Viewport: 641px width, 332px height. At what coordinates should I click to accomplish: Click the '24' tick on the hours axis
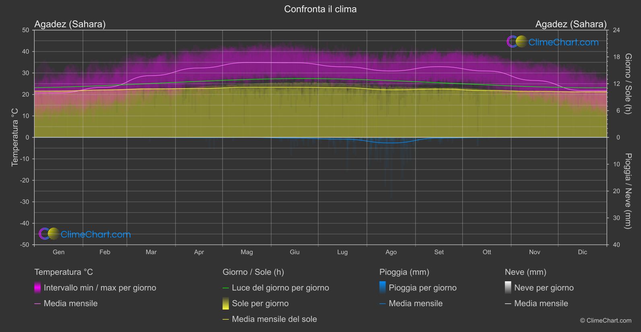616,30
